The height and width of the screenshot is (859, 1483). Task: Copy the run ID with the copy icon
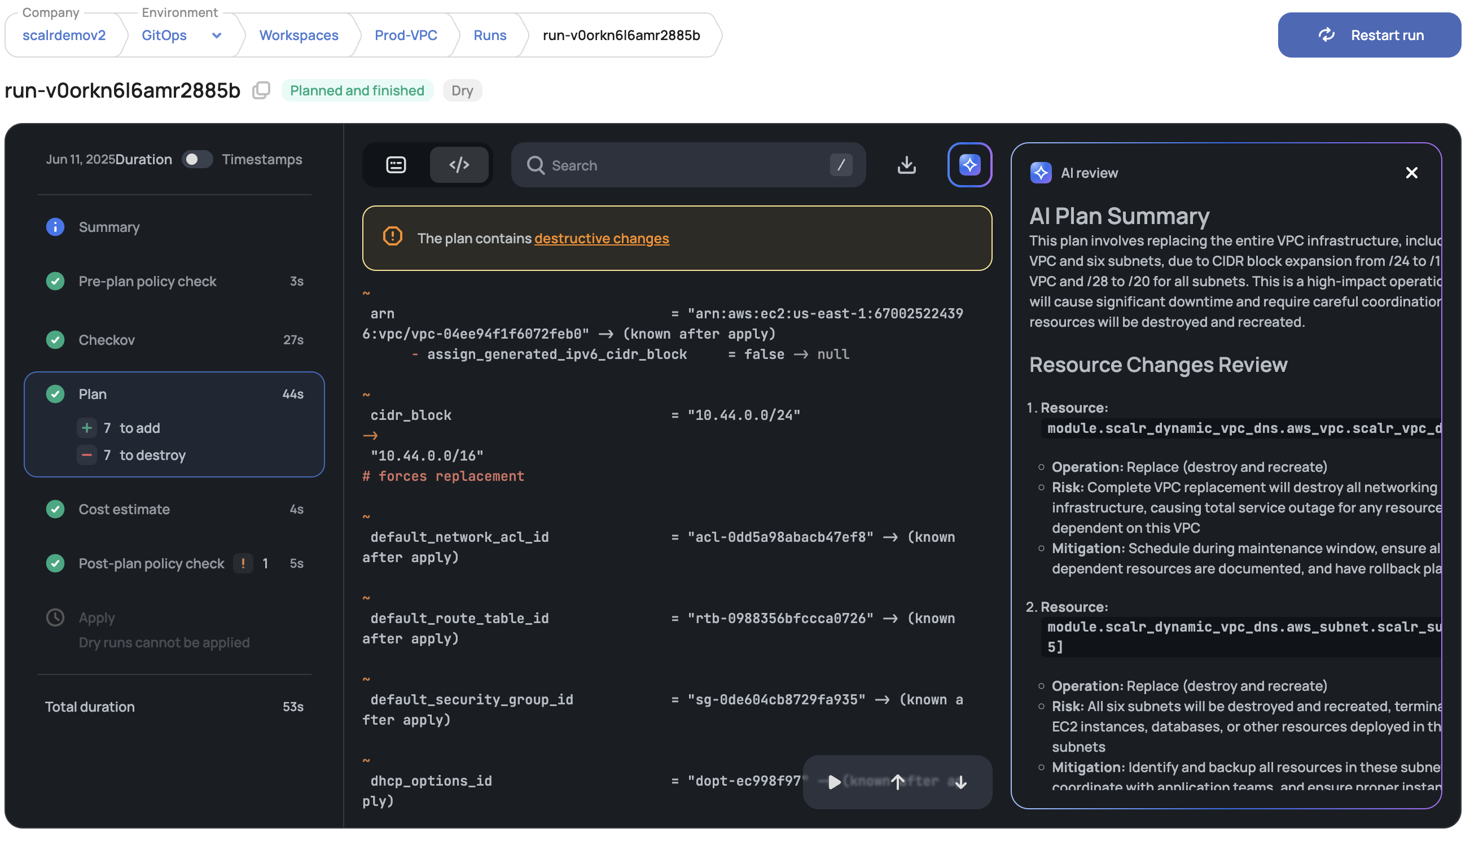(x=261, y=91)
